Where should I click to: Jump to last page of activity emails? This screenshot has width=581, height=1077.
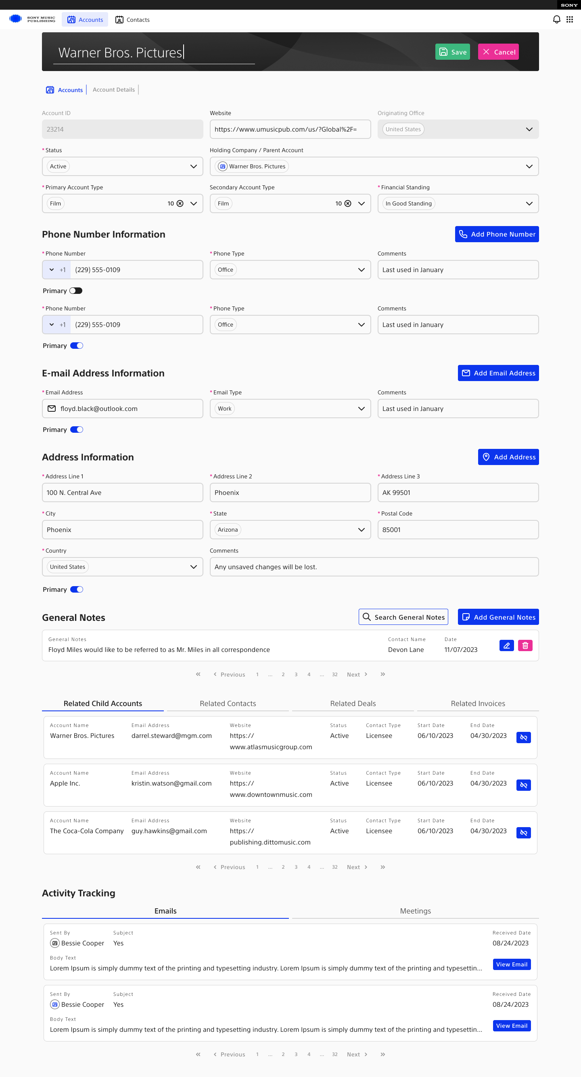click(x=383, y=1054)
